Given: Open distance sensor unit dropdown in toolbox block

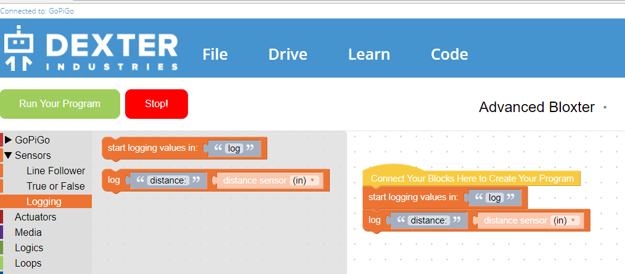Looking at the screenshot, I should click(x=305, y=180).
